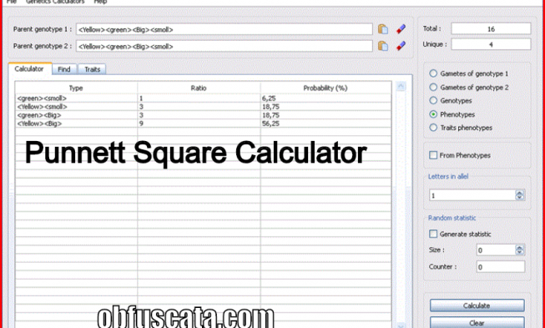Select Gametes of genotype 1 option
The height and width of the screenshot is (328, 545).
[x=433, y=73]
